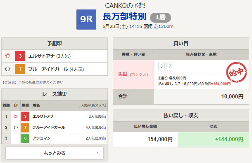Select エルサトアナ (3人気) in prediction list
Screen dimensions: 252x163
tap(49, 56)
